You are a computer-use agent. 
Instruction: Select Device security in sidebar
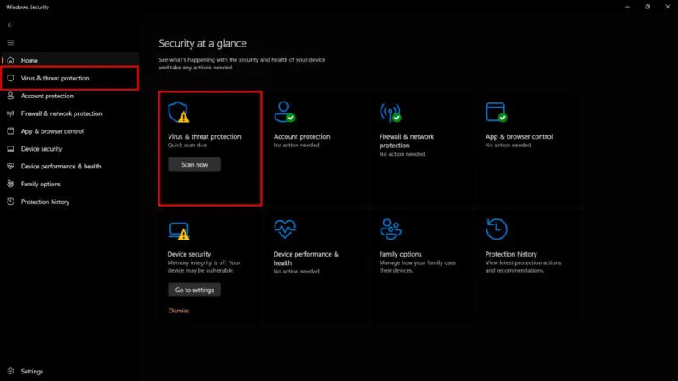tap(70, 149)
